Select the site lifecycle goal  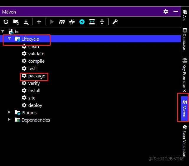[x=32, y=98]
